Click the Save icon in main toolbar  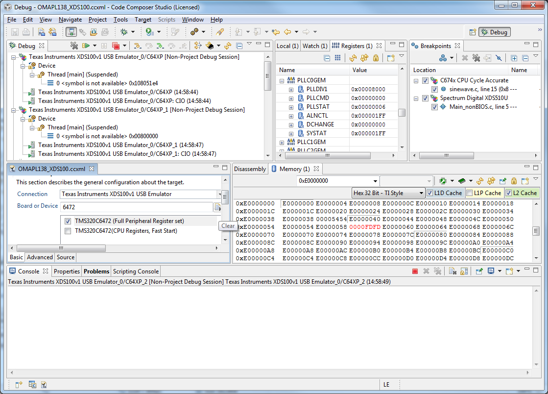15,32
